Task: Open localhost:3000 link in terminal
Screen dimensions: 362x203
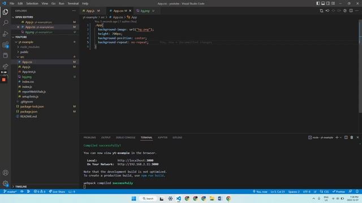Action: tap(135, 160)
